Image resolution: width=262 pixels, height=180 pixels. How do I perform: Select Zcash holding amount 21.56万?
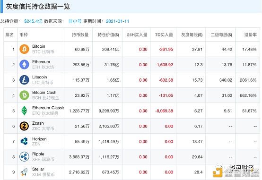[82, 126]
